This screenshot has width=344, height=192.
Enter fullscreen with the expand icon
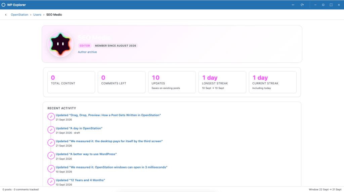331,5
